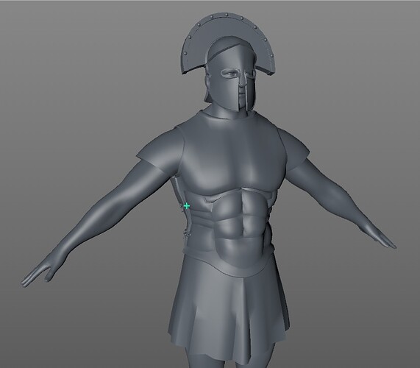Click the pleated skirt of the model

coord(229,308)
